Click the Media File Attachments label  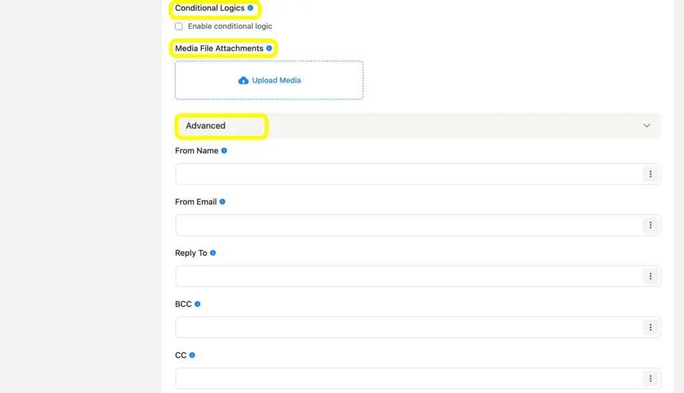(x=219, y=48)
